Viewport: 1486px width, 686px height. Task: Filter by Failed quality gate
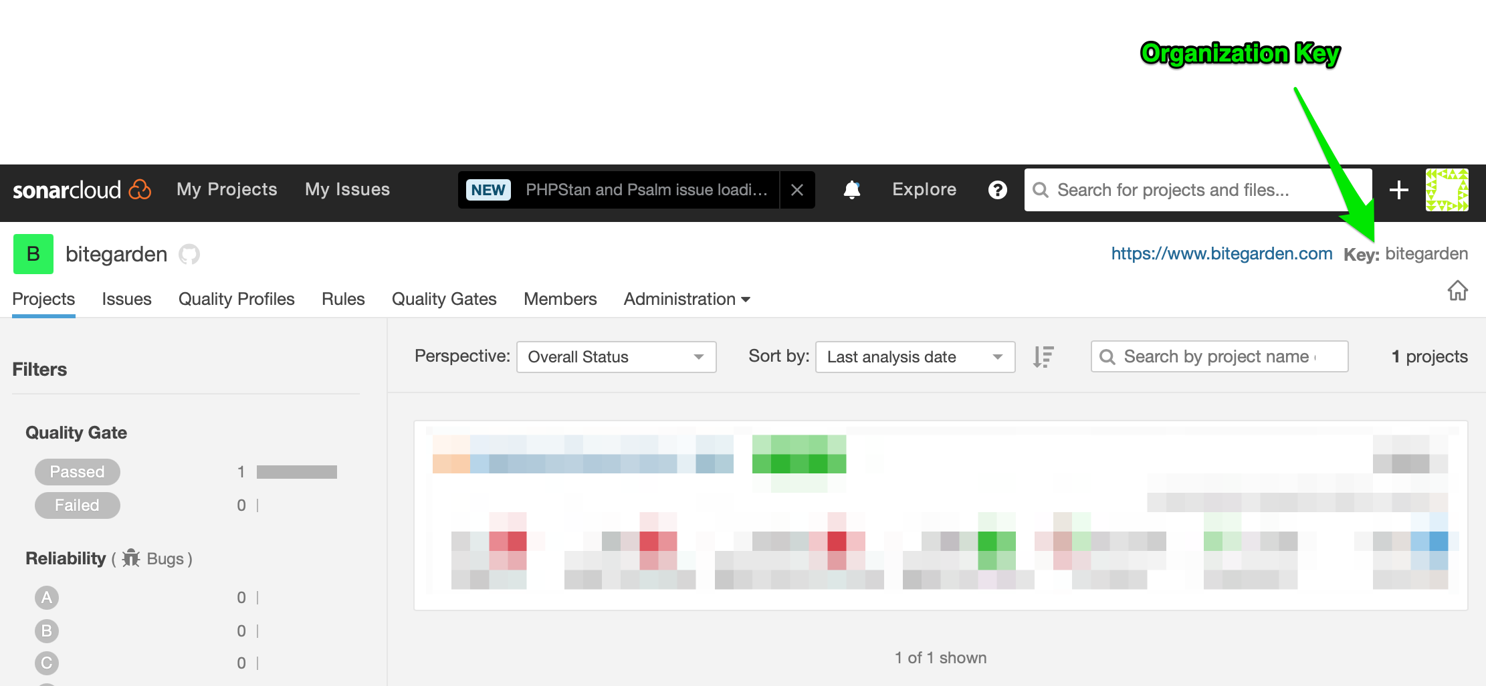click(x=77, y=505)
